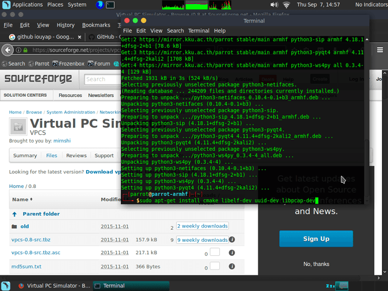
Task: Click the Firefox URL address bar
Action: [77, 50]
